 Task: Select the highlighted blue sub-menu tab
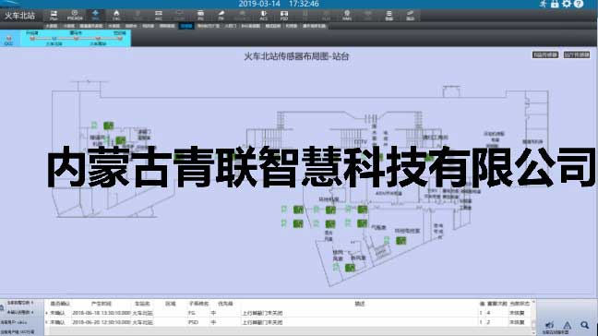pos(186,26)
